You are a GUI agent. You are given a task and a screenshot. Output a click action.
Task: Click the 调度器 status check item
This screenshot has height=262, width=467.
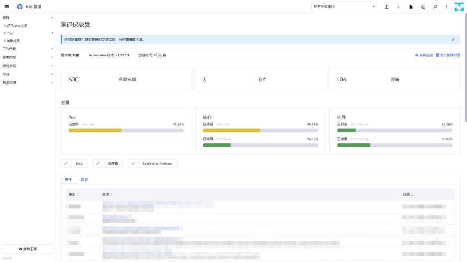pyautogui.click(x=108, y=163)
